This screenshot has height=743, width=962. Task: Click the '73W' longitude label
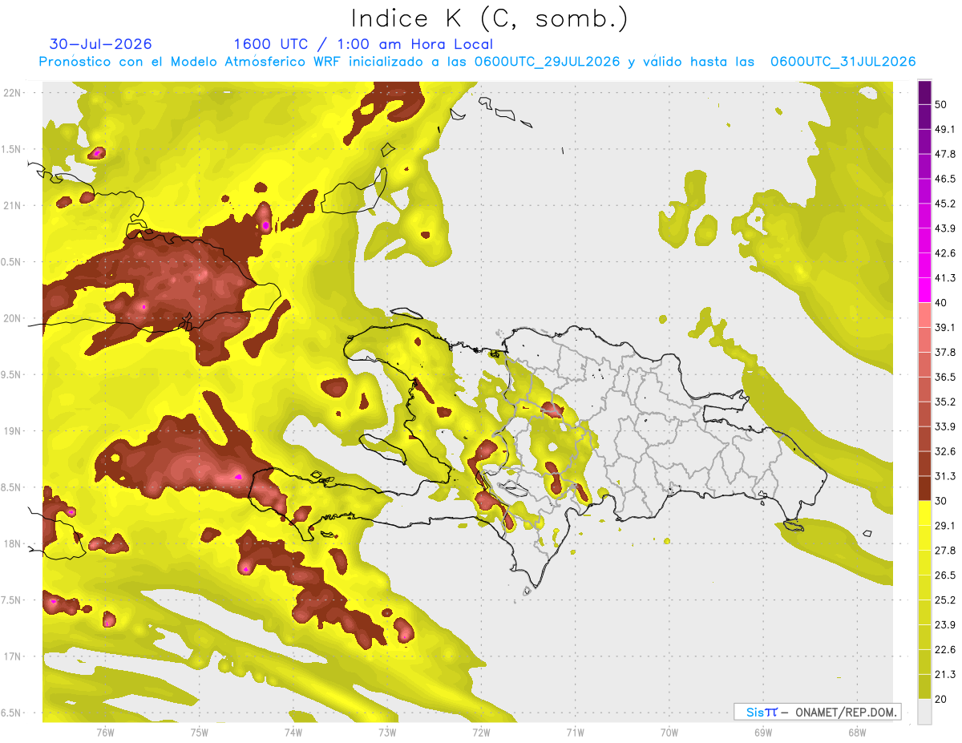(x=386, y=732)
